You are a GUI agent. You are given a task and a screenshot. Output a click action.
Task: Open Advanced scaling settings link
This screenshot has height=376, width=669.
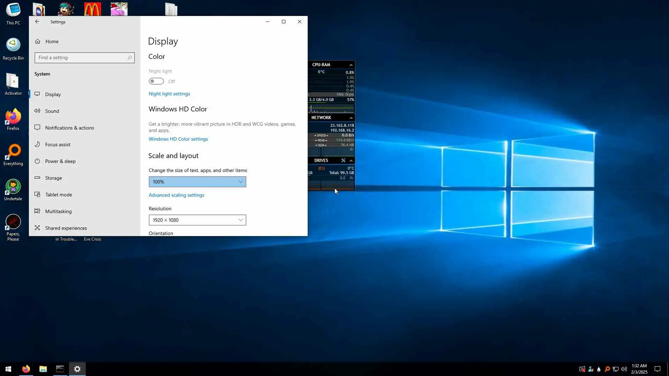click(x=176, y=195)
